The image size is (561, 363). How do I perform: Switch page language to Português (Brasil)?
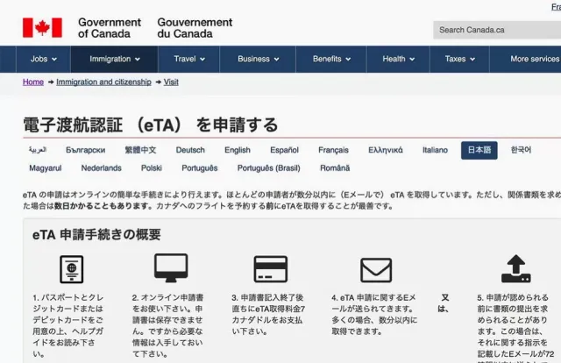tap(269, 167)
